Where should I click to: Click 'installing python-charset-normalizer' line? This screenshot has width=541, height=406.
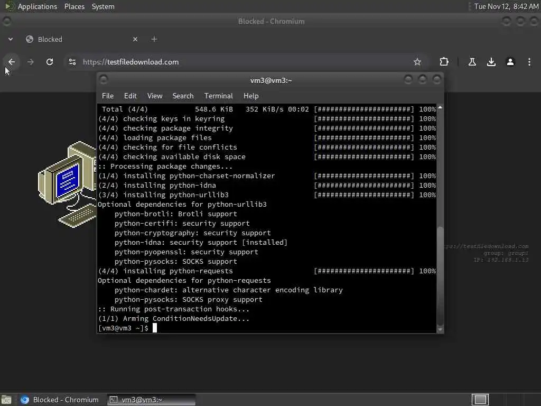point(199,176)
